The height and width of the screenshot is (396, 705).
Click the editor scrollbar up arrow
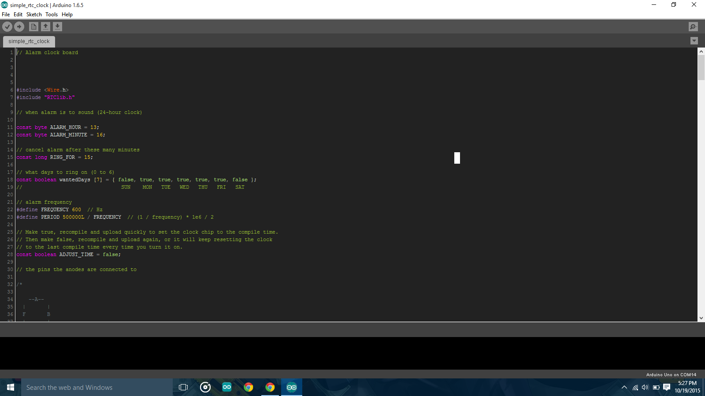[701, 51]
